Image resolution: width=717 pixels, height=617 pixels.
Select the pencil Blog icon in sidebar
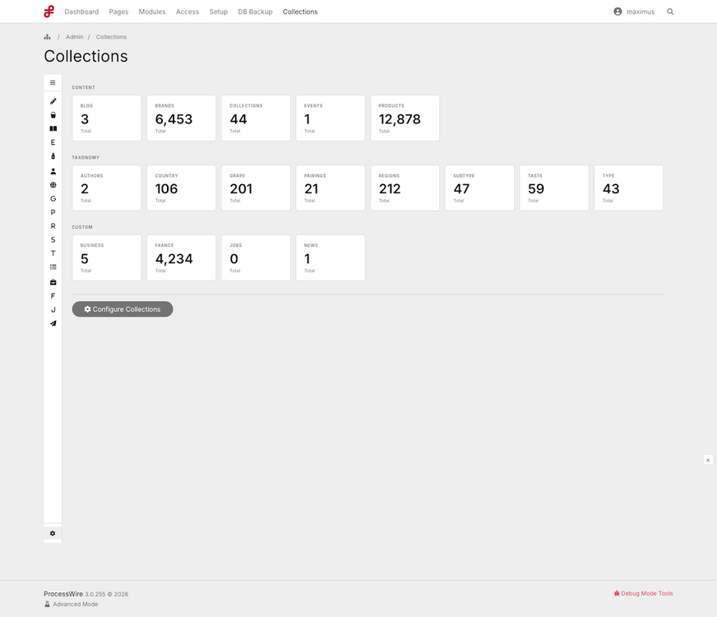click(x=53, y=101)
